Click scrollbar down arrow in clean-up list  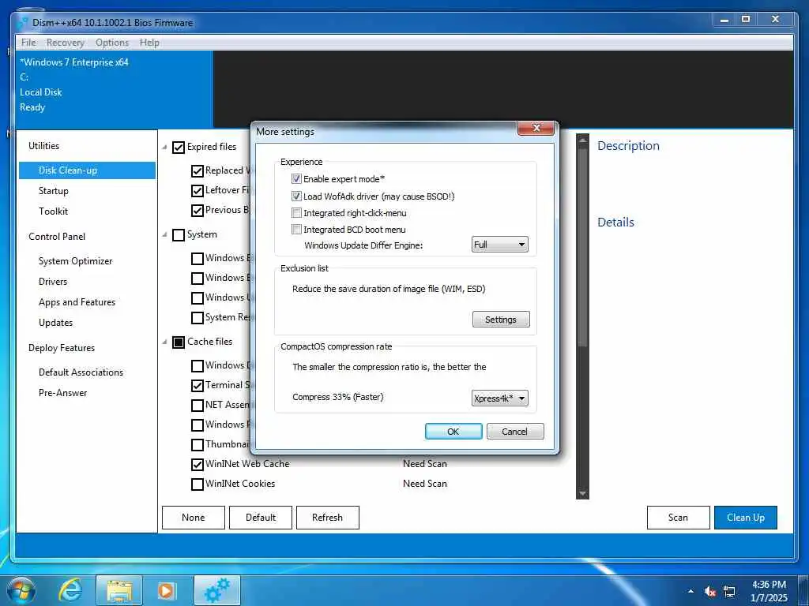tap(582, 494)
